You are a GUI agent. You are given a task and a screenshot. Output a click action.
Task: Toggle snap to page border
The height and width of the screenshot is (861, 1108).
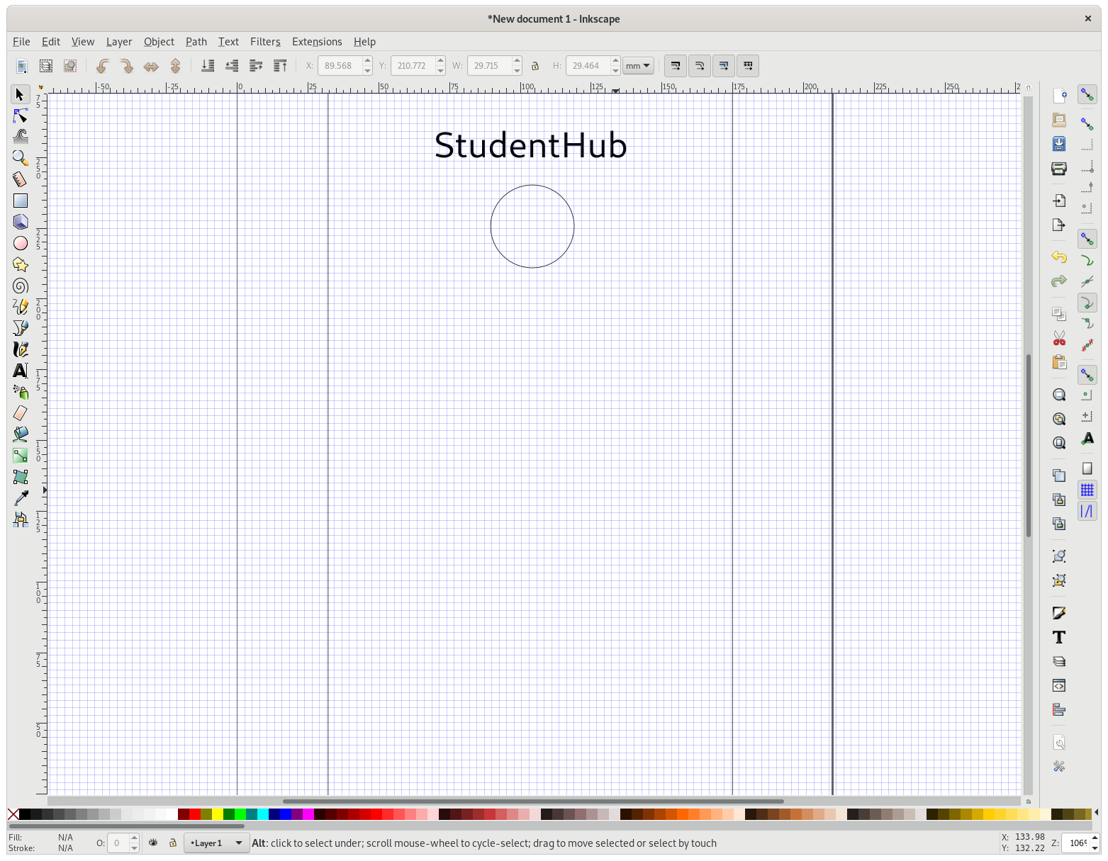coord(1087,468)
